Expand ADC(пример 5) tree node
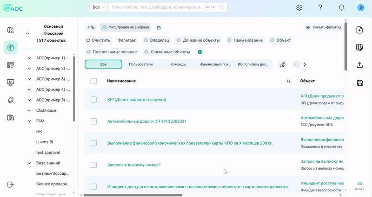Viewport: 372px width, 197px height. point(29,100)
